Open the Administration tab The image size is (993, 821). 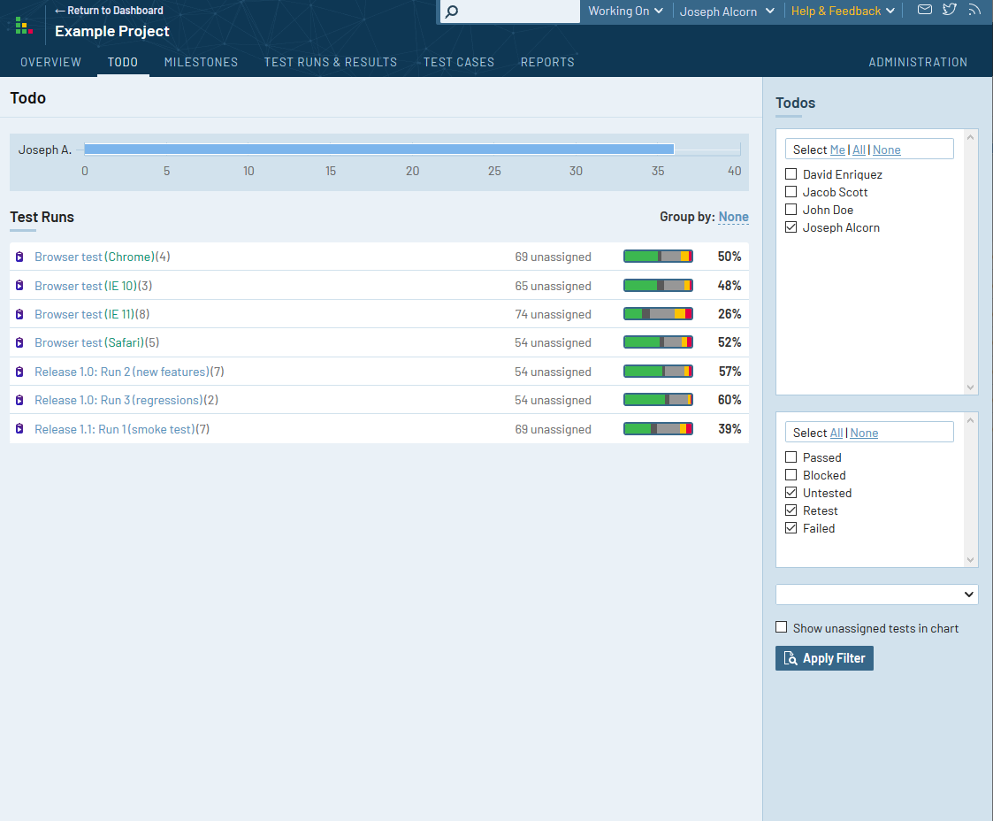coord(918,62)
